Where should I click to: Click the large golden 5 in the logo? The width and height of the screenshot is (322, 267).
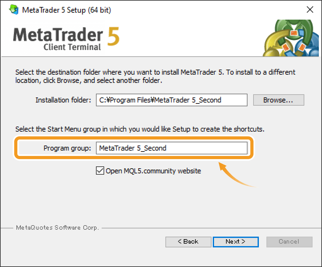[113, 37]
